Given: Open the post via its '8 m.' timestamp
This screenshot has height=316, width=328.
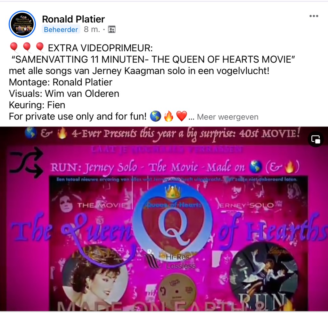Looking at the screenshot, I should tap(92, 29).
